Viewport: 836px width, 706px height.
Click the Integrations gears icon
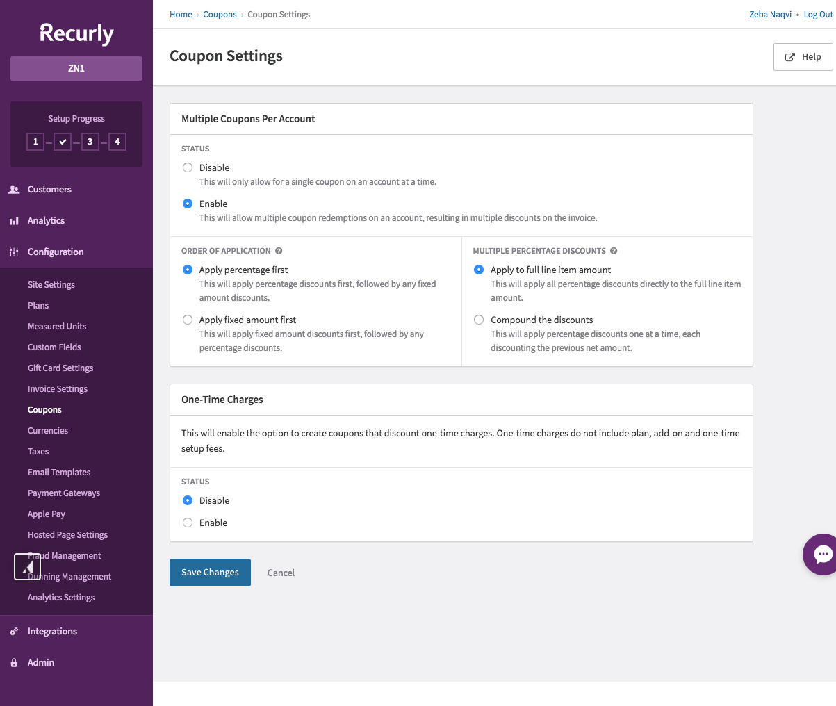click(14, 632)
